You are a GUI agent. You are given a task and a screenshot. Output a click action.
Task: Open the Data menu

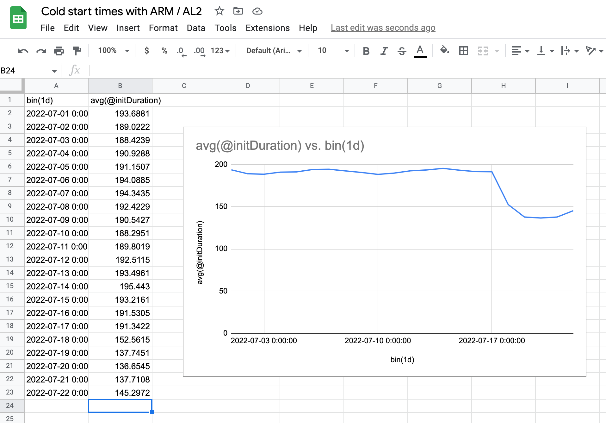[196, 28]
